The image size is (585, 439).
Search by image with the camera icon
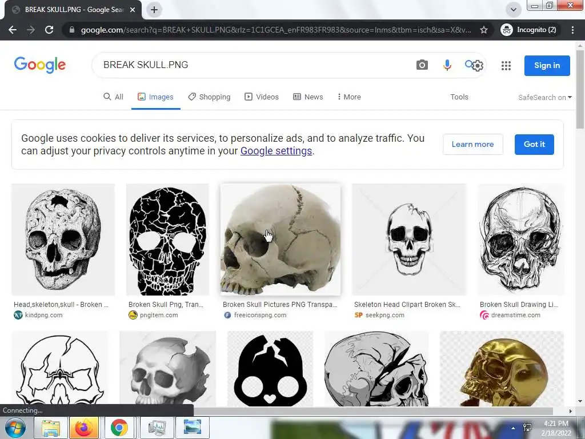coord(422,65)
